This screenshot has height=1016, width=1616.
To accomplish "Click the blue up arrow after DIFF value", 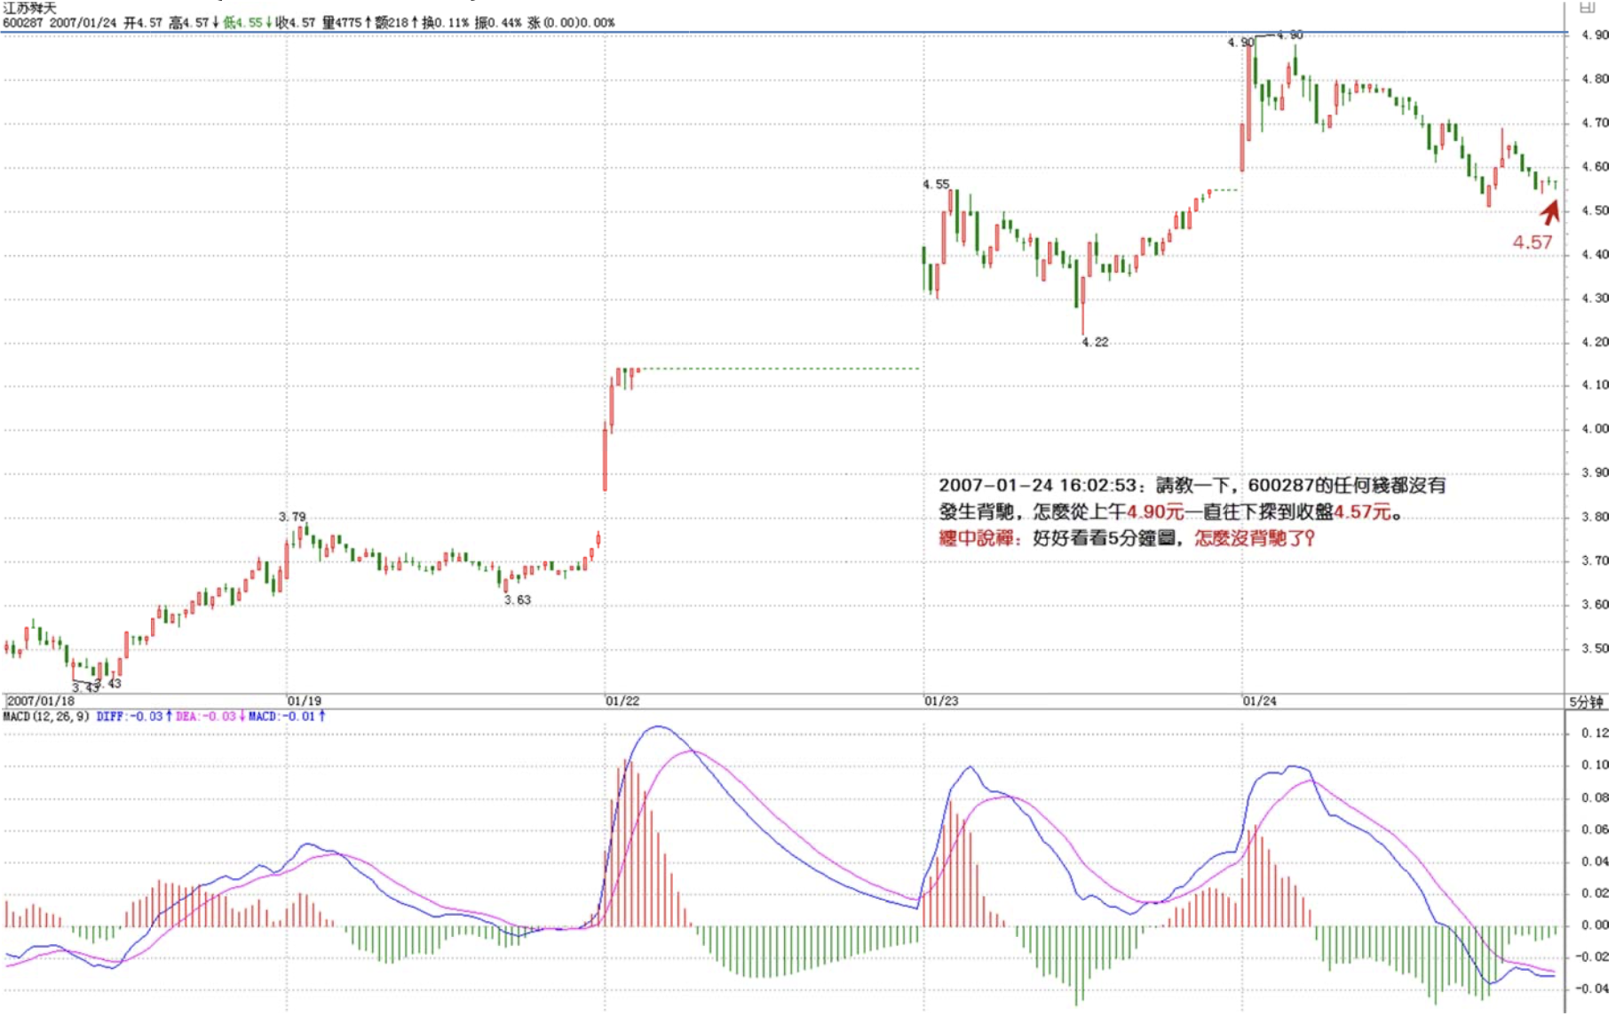I will coord(169,716).
